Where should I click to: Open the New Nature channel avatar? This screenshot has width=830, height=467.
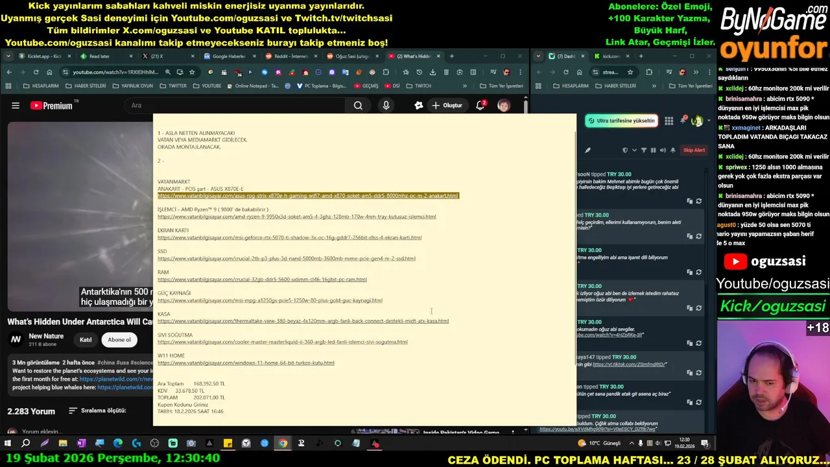(16, 339)
